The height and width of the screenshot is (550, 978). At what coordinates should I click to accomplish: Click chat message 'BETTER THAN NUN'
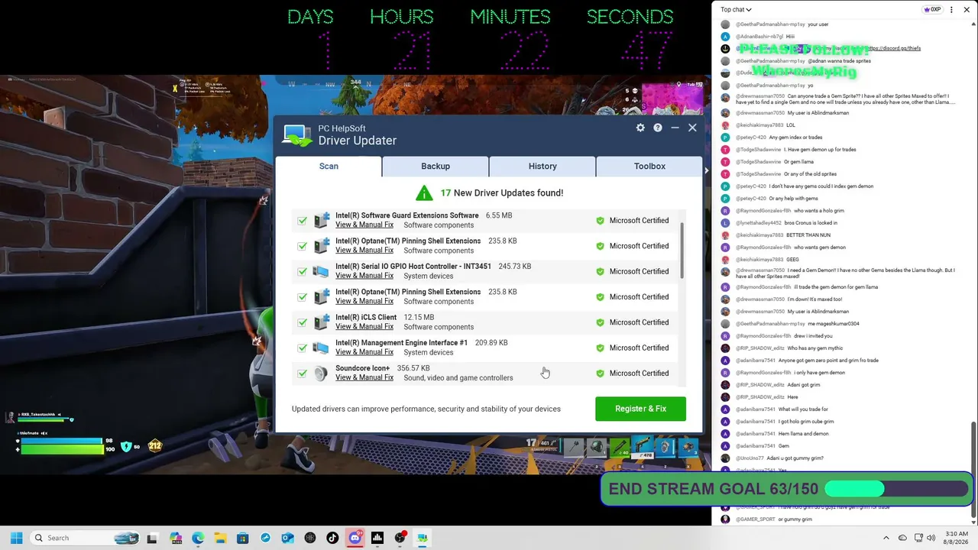(808, 235)
